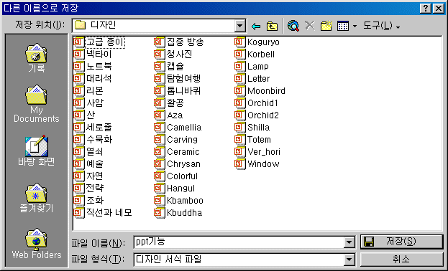Select the Aza template icon

coord(159,115)
